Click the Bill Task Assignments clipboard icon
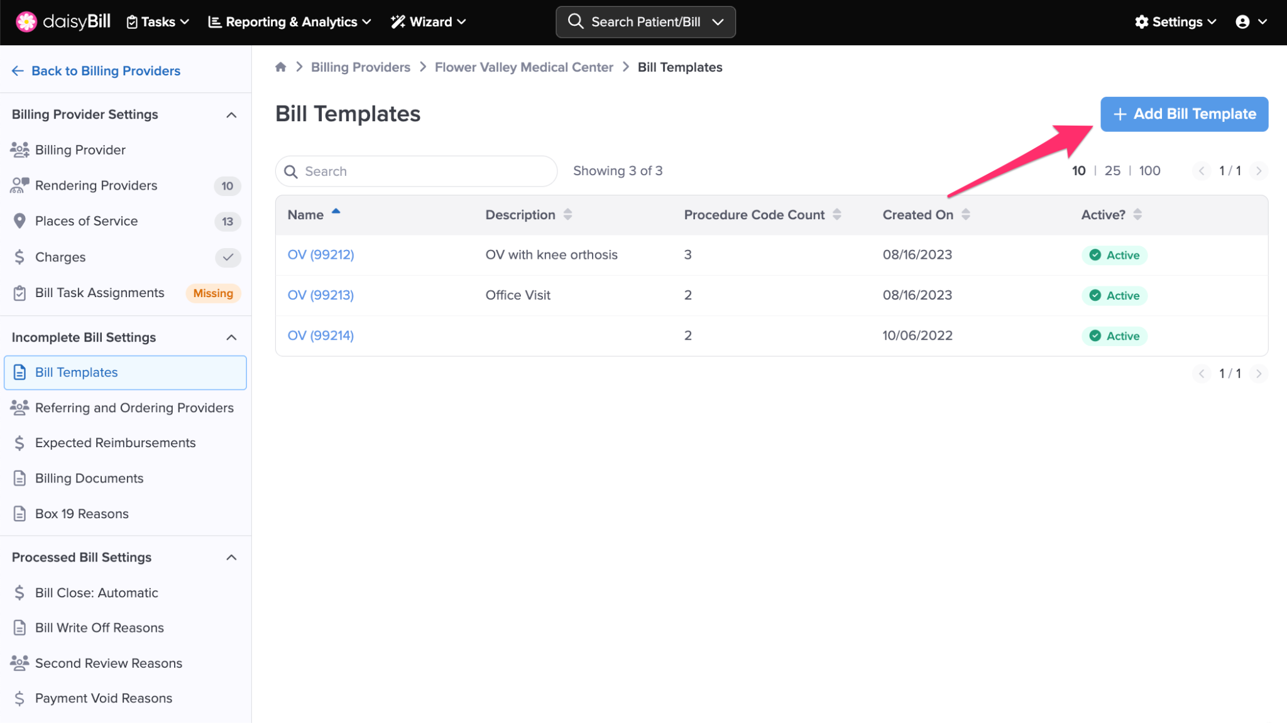Image resolution: width=1287 pixels, height=723 pixels. [19, 293]
